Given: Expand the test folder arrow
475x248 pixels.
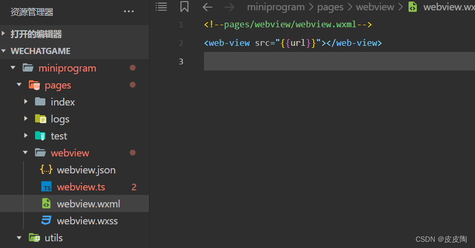Looking at the screenshot, I should [26, 136].
